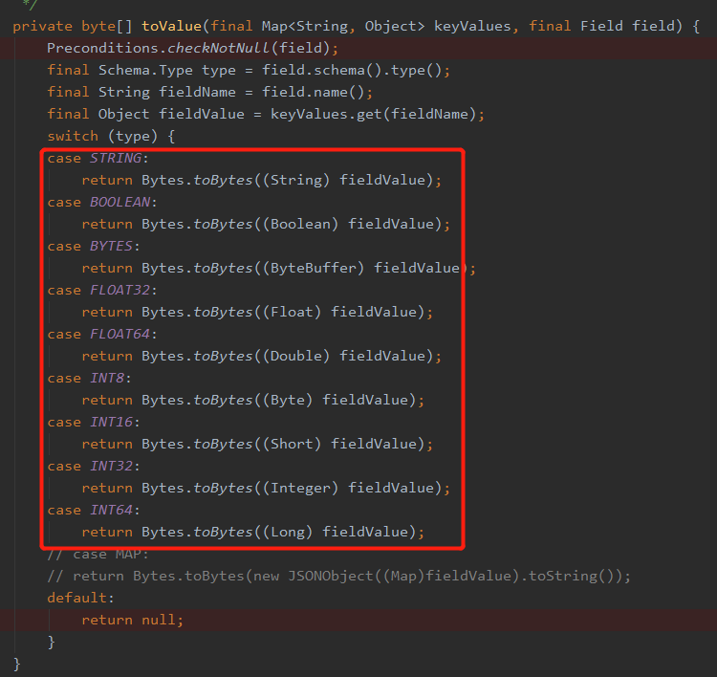
Task: Click the 'case STRING:' label
Action: (x=98, y=158)
